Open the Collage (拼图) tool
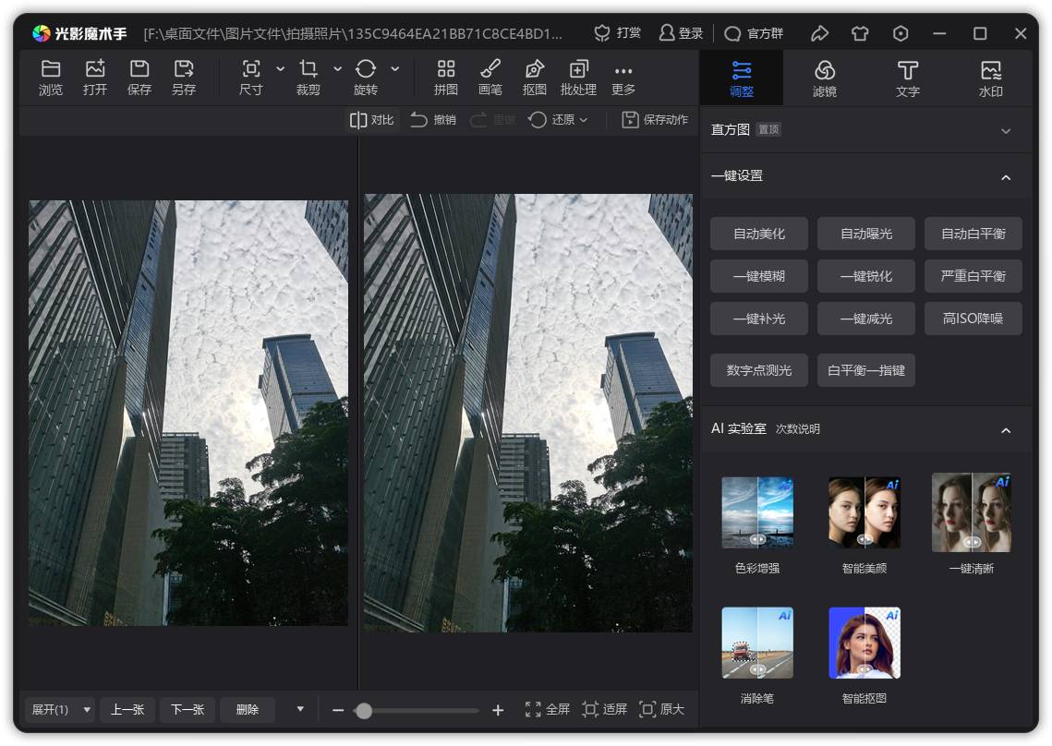The width and height of the screenshot is (1052, 746). (x=446, y=78)
